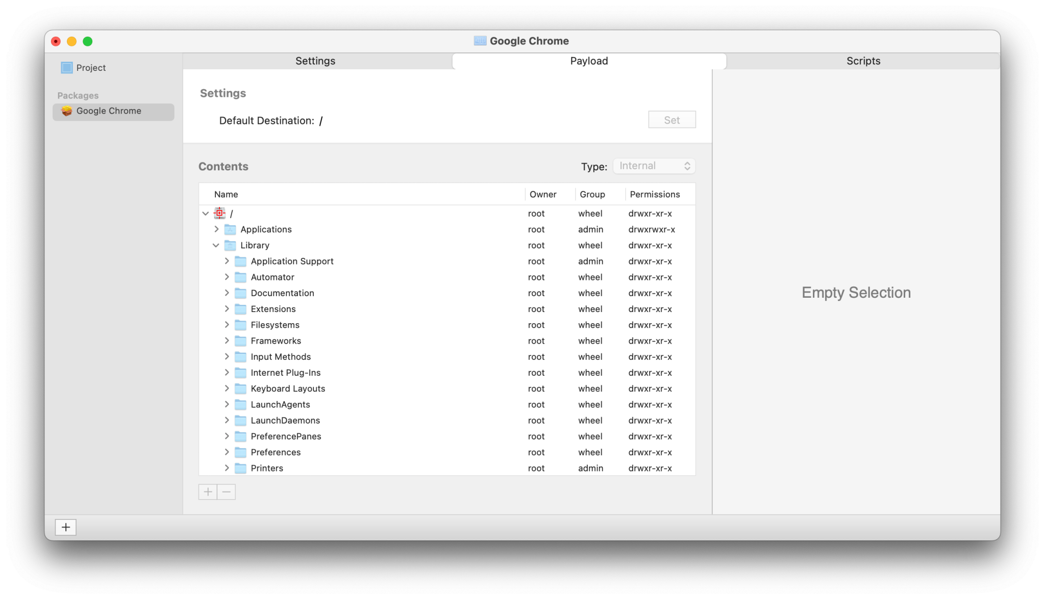Open the Type dropdown showing Internal

654,166
